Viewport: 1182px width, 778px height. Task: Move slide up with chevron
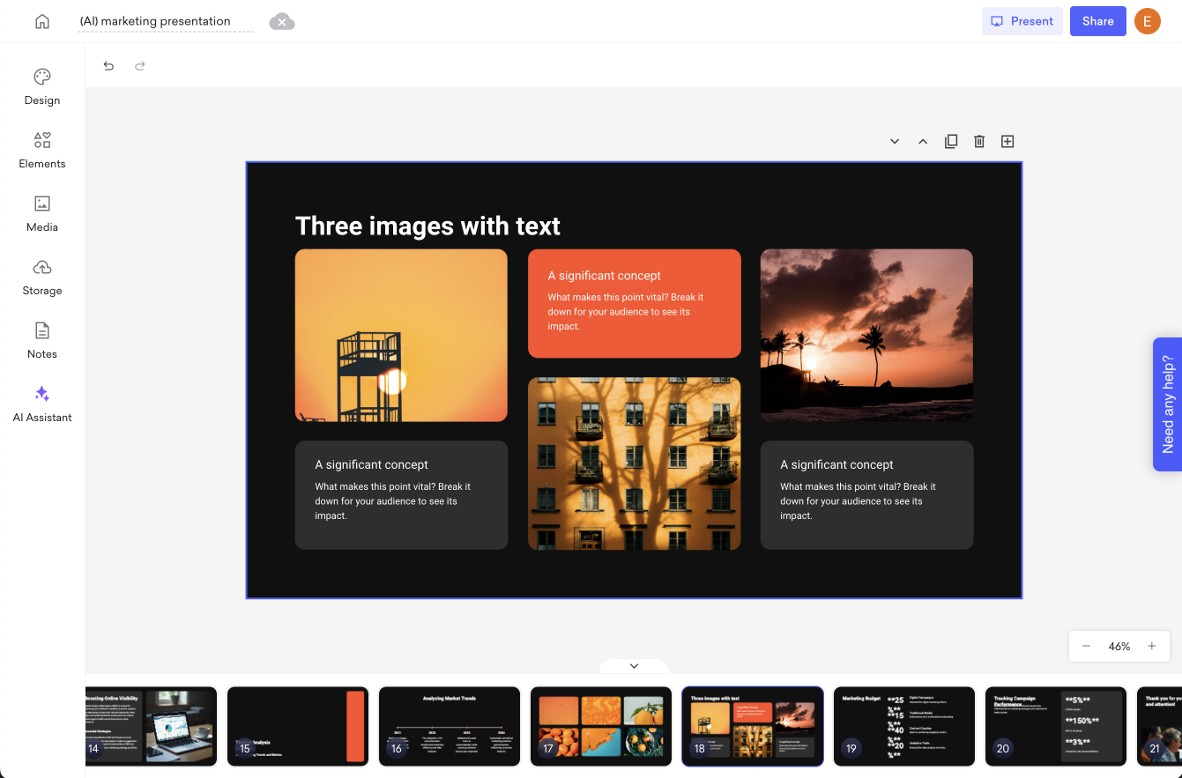tap(923, 141)
